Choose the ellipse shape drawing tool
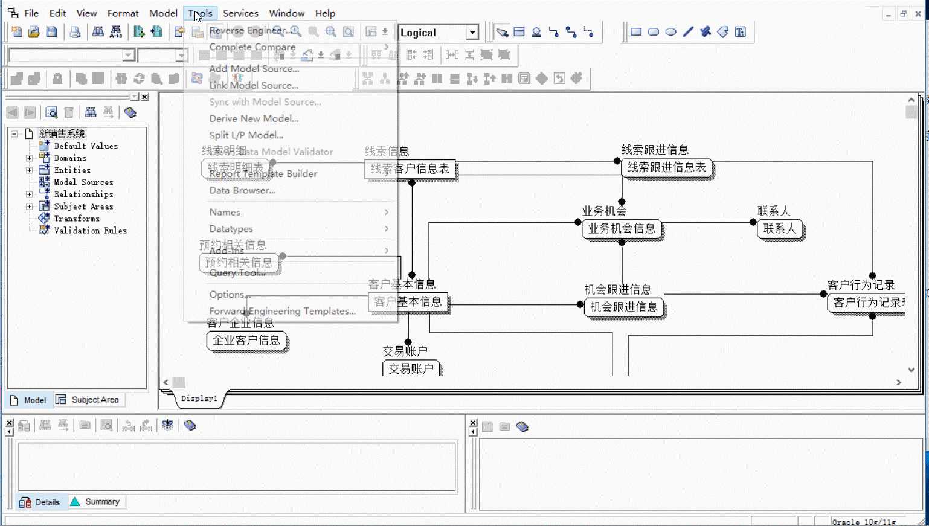 [671, 32]
